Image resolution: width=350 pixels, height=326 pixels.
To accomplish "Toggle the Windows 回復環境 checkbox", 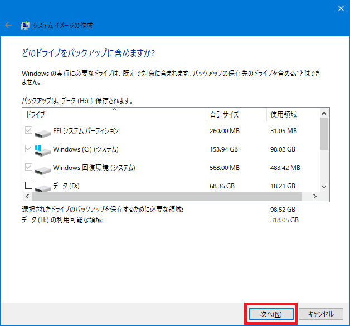I will coord(28,167).
